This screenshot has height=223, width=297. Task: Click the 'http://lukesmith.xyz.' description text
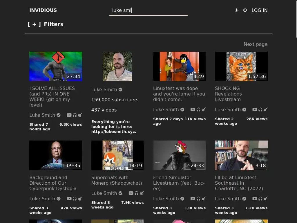pos(114,132)
